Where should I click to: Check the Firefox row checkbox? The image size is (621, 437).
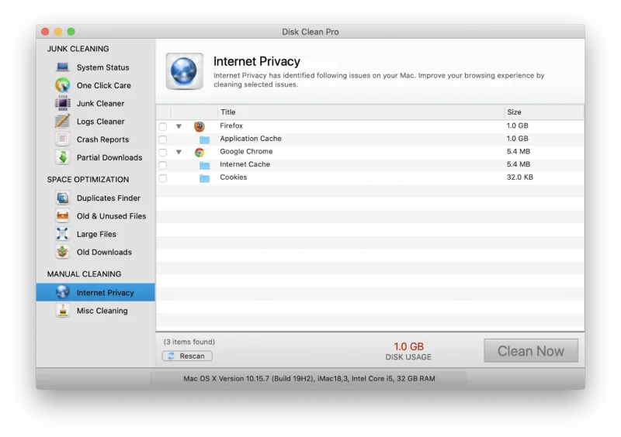(163, 126)
